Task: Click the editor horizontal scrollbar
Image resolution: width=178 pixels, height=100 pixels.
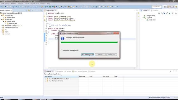Action: pyautogui.click(x=92, y=68)
